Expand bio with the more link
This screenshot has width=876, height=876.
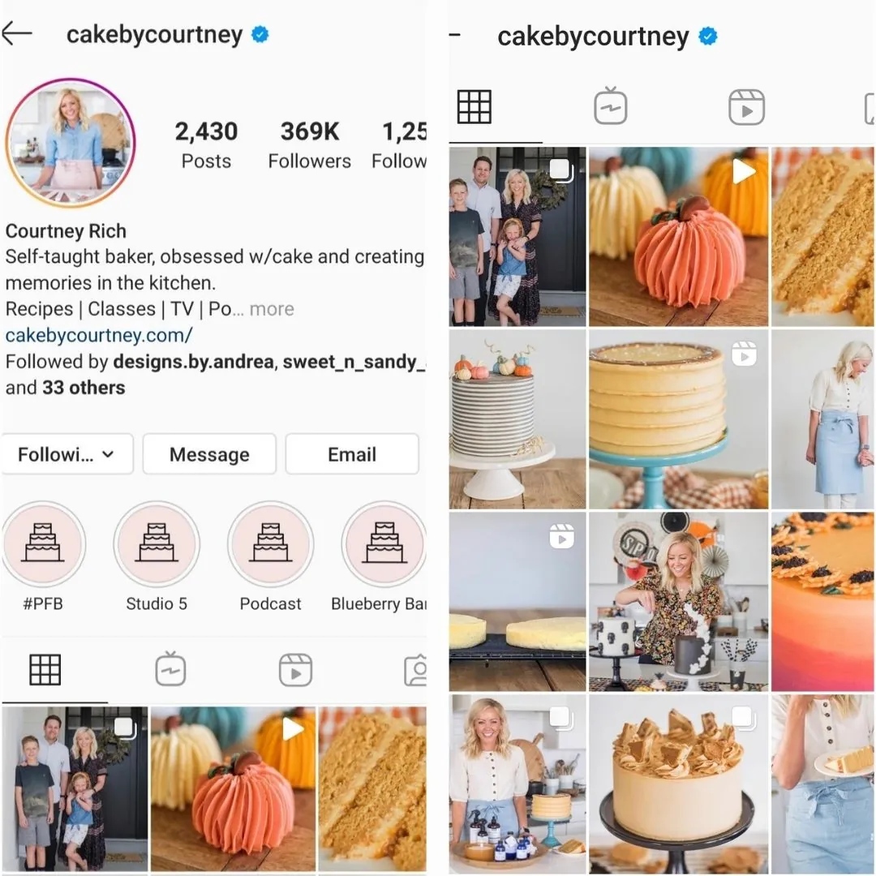pos(272,309)
